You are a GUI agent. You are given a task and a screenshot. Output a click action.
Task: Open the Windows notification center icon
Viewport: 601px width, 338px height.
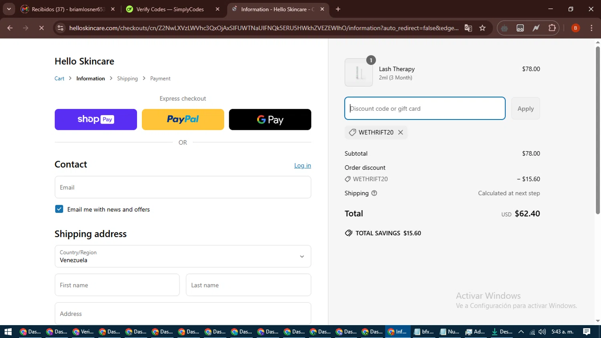(587, 332)
